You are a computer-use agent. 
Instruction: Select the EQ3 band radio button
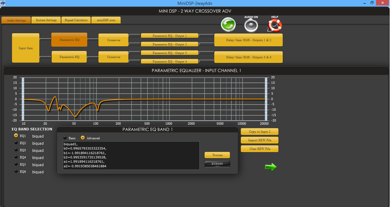click(x=16, y=150)
